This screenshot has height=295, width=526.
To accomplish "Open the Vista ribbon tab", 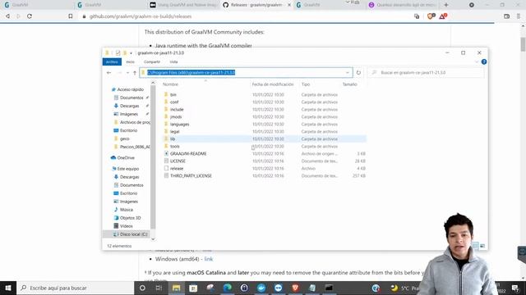I will (x=173, y=62).
